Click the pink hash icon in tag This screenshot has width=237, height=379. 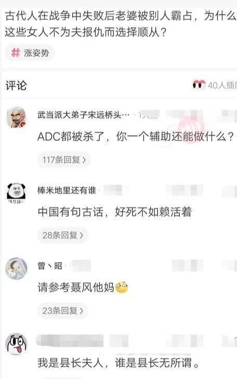point(16,53)
